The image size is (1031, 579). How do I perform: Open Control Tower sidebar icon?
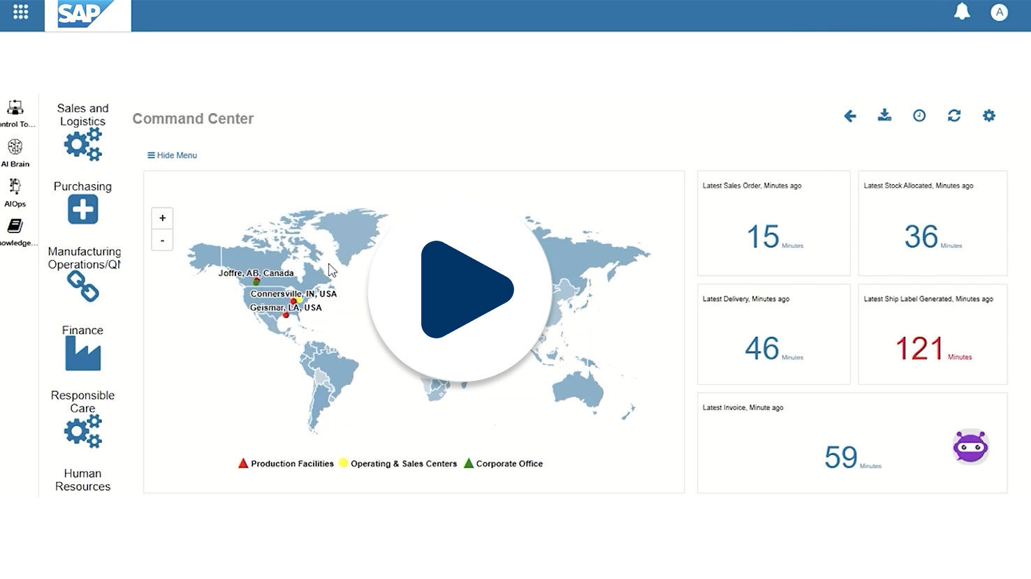[x=15, y=107]
